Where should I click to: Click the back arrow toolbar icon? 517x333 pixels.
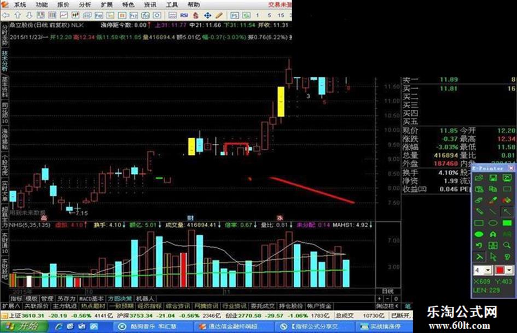5,15
